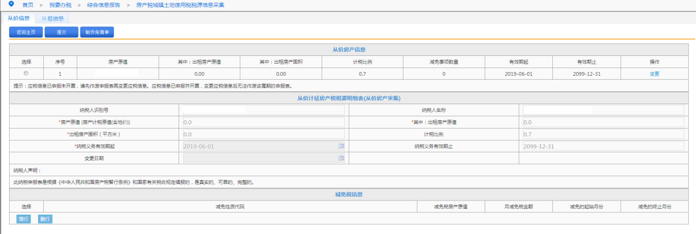Click the 制作免填单 button
Screen dimensions: 696x234
pyautogui.click(x=97, y=32)
